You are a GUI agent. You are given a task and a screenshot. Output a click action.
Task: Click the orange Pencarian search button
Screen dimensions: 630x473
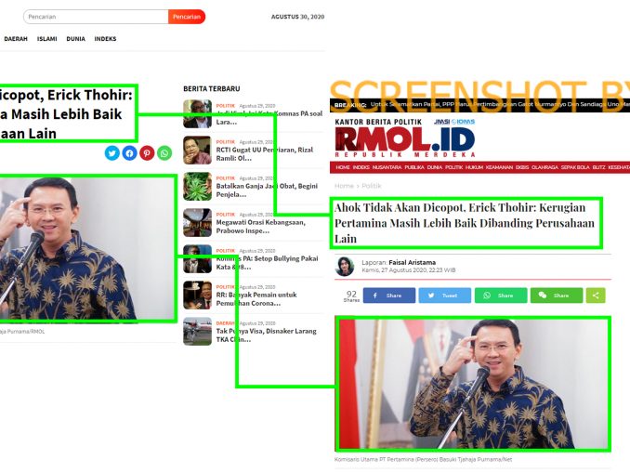[187, 17]
